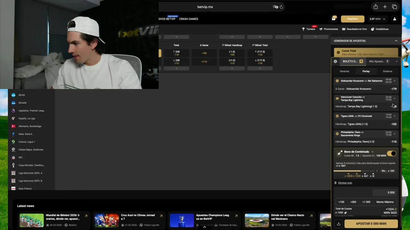Switch to the Derecha bet type tab
Screen dimensions: 410x230
344,71
